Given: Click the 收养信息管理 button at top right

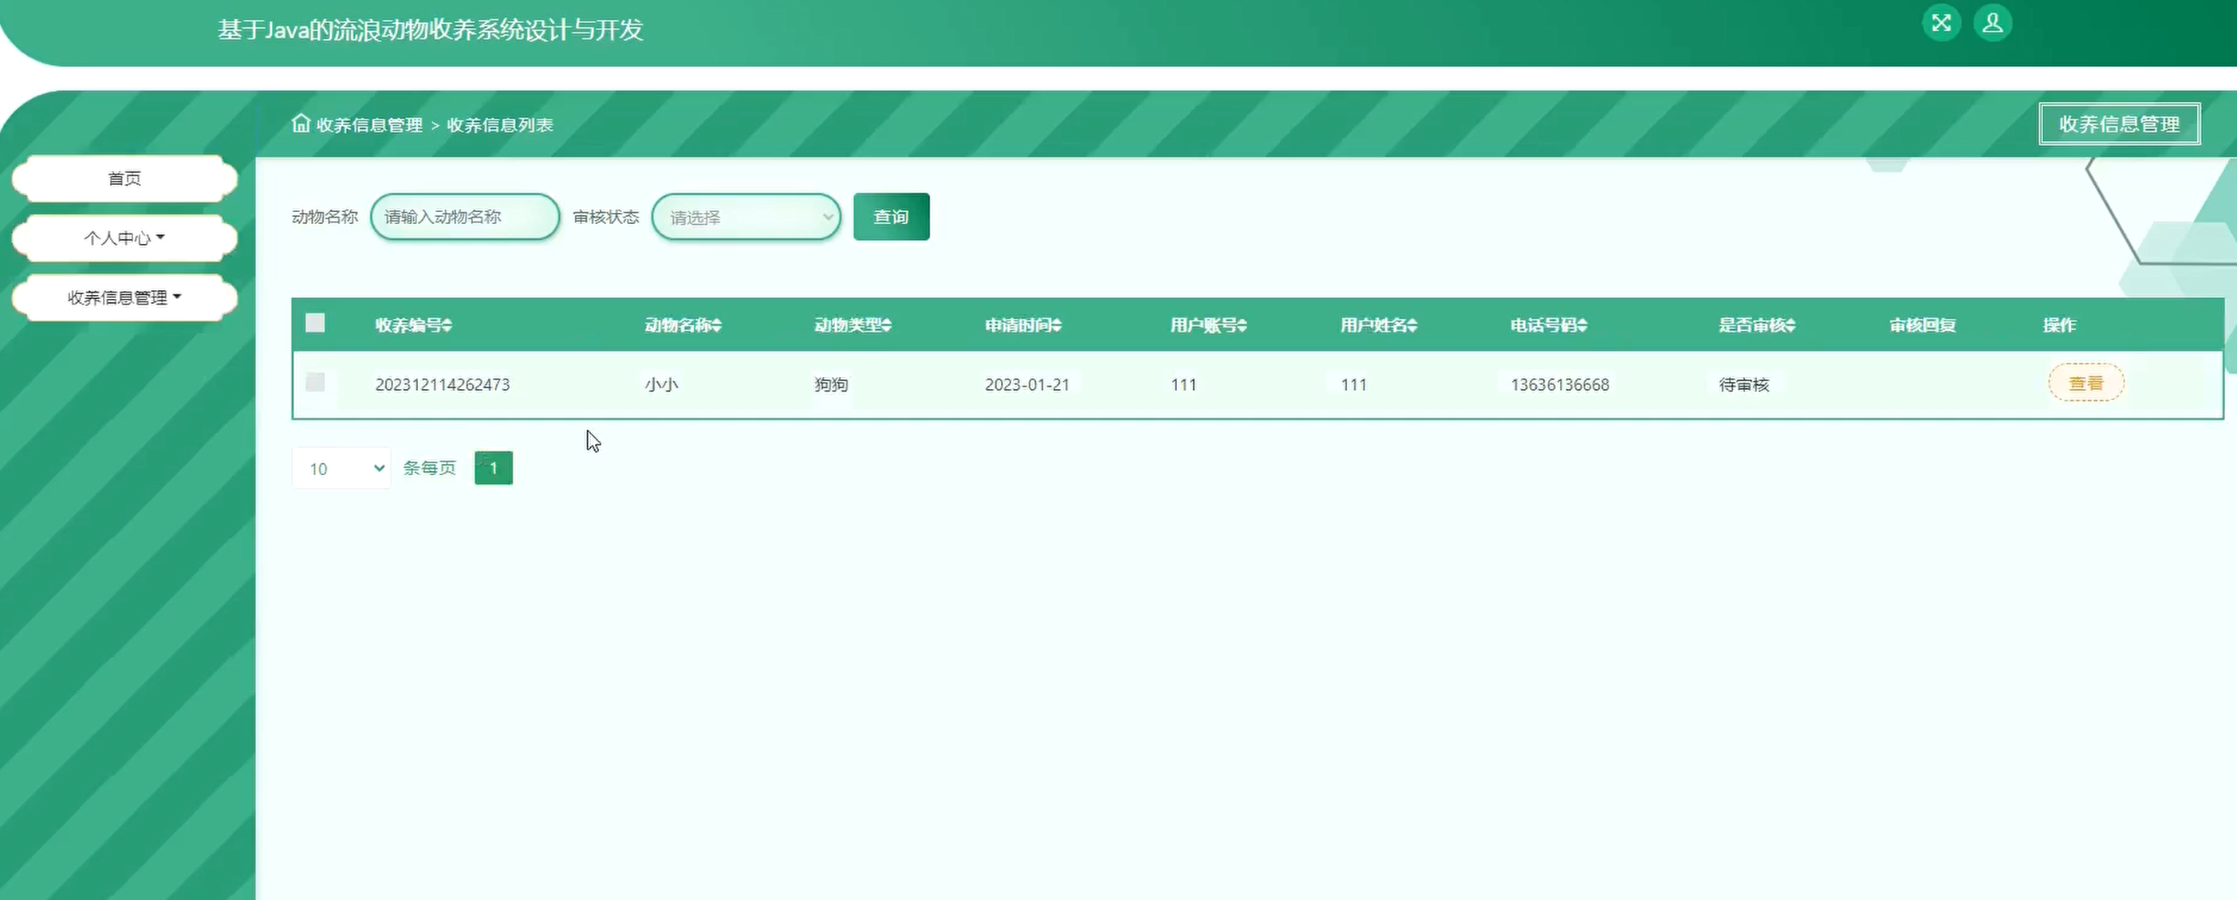Looking at the screenshot, I should [2119, 124].
